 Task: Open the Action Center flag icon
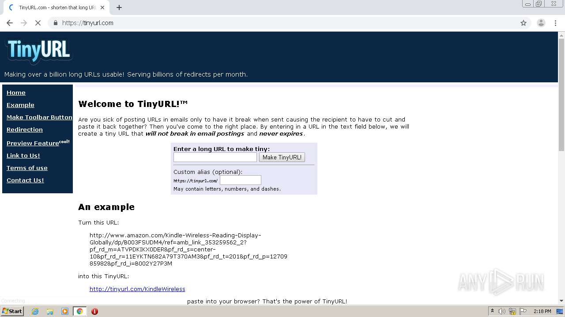523,311
